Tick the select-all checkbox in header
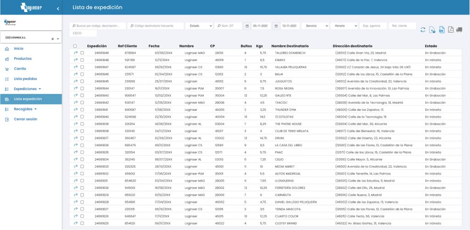This screenshot has height=230, width=470. [75, 46]
